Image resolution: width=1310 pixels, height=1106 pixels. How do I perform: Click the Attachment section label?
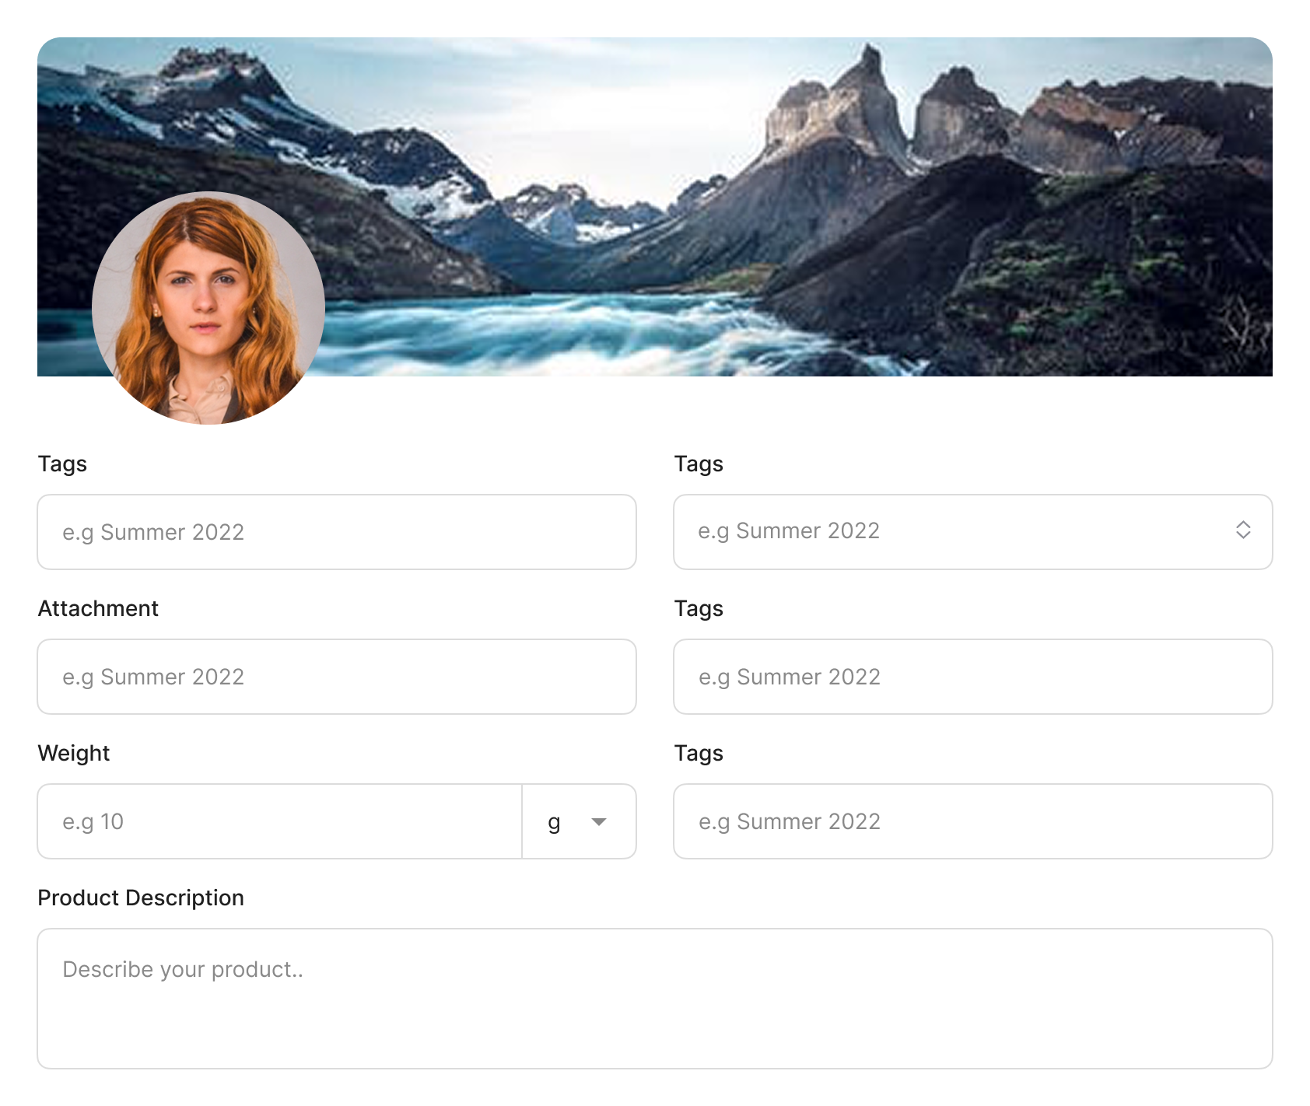[x=98, y=608]
